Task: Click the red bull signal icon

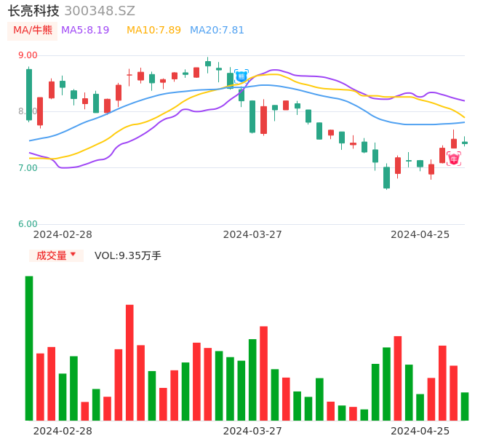Action: click(454, 159)
